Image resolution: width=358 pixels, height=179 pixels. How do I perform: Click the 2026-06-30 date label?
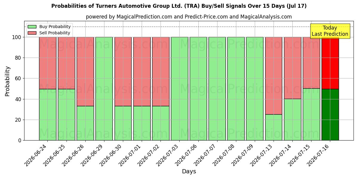[x=112, y=155]
